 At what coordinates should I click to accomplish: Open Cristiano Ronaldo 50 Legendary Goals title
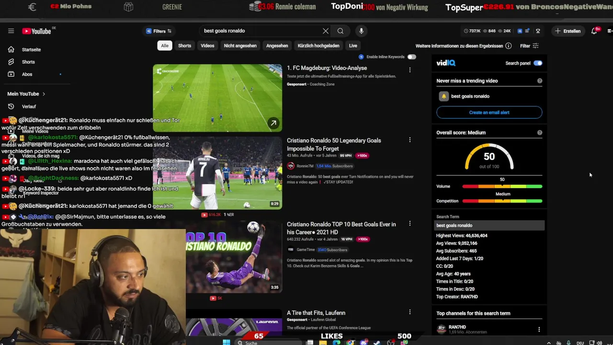(334, 144)
